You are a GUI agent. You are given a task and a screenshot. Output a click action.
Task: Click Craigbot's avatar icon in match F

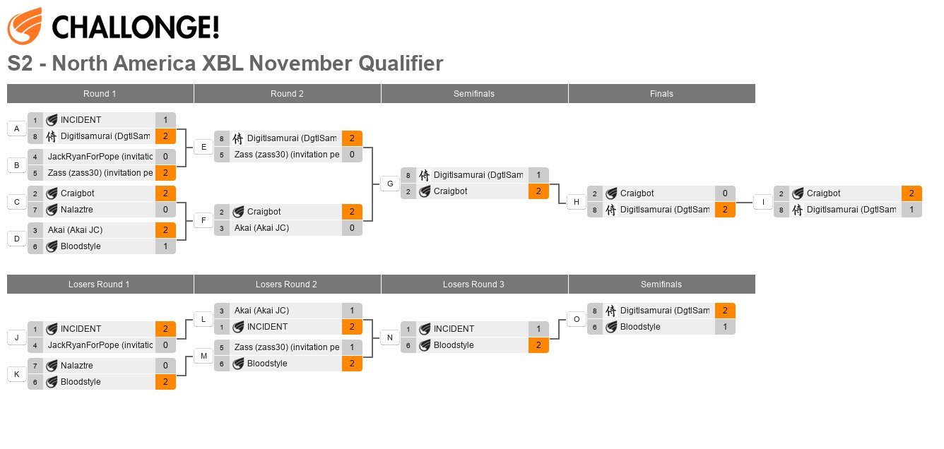(x=238, y=212)
